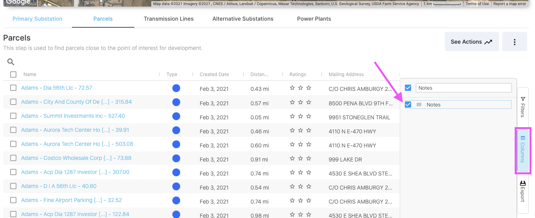The width and height of the screenshot is (535, 218).
Task: Tick the Summit Investments Inc row checkbox
Action: pos(13,116)
